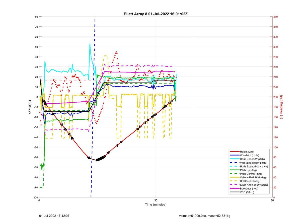
Task: Pick legend entry 'Vert Speed(buoy,pitch)'
Action: pyautogui.click(x=253, y=163)
